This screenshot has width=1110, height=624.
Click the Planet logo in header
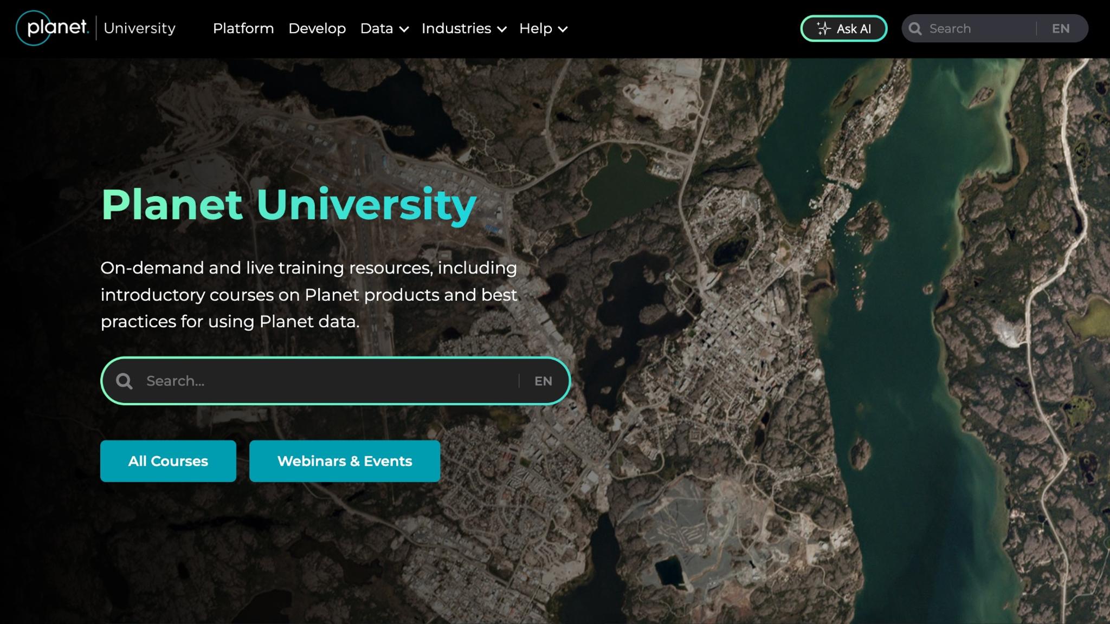pyautogui.click(x=52, y=28)
